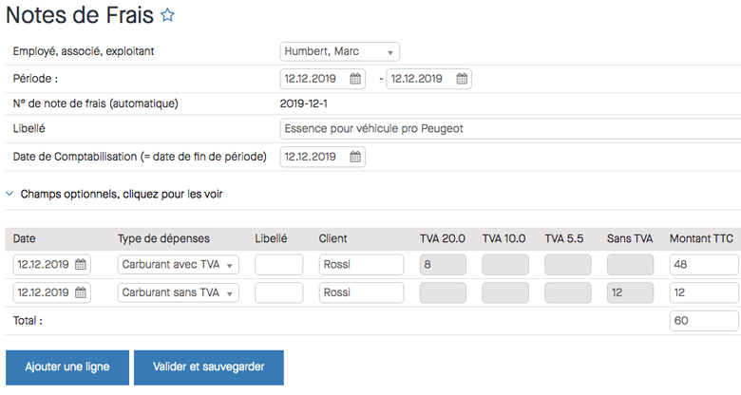The width and height of the screenshot is (741, 395).
Task: Click the TVA 20.0 column header
Action: coord(443,238)
